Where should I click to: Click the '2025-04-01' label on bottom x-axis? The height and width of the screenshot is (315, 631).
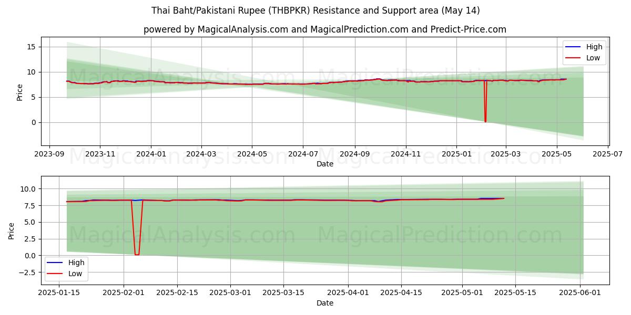coord(348,293)
